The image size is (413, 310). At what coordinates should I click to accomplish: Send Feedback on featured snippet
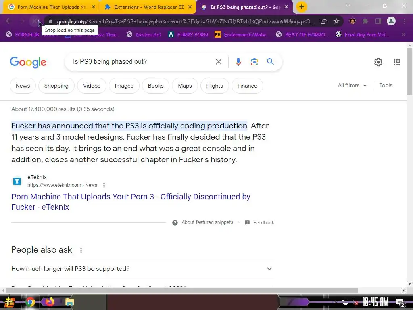(264, 223)
